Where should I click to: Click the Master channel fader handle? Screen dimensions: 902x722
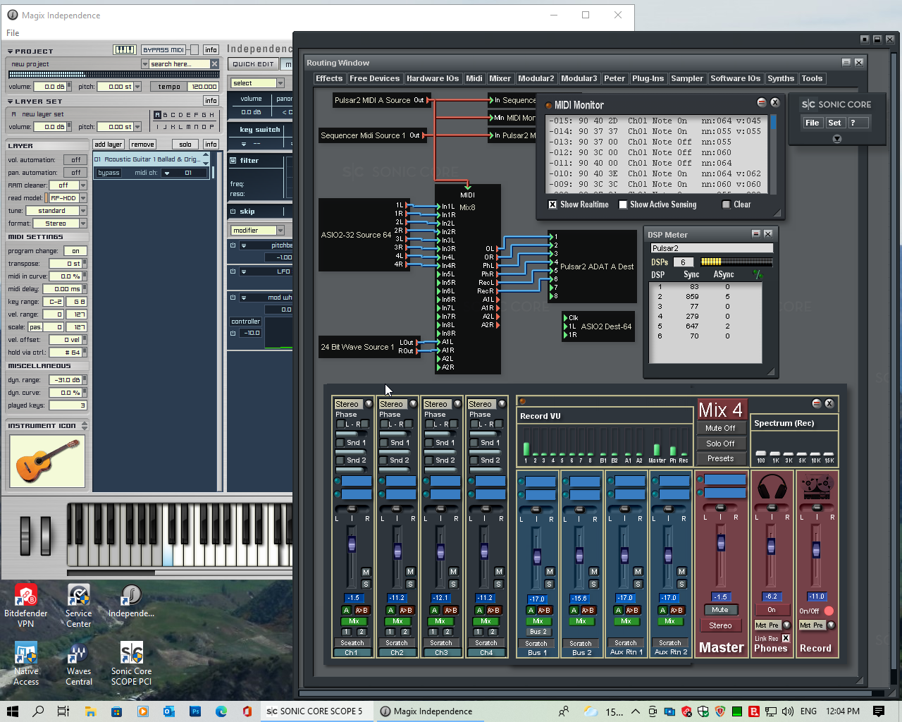(721, 543)
